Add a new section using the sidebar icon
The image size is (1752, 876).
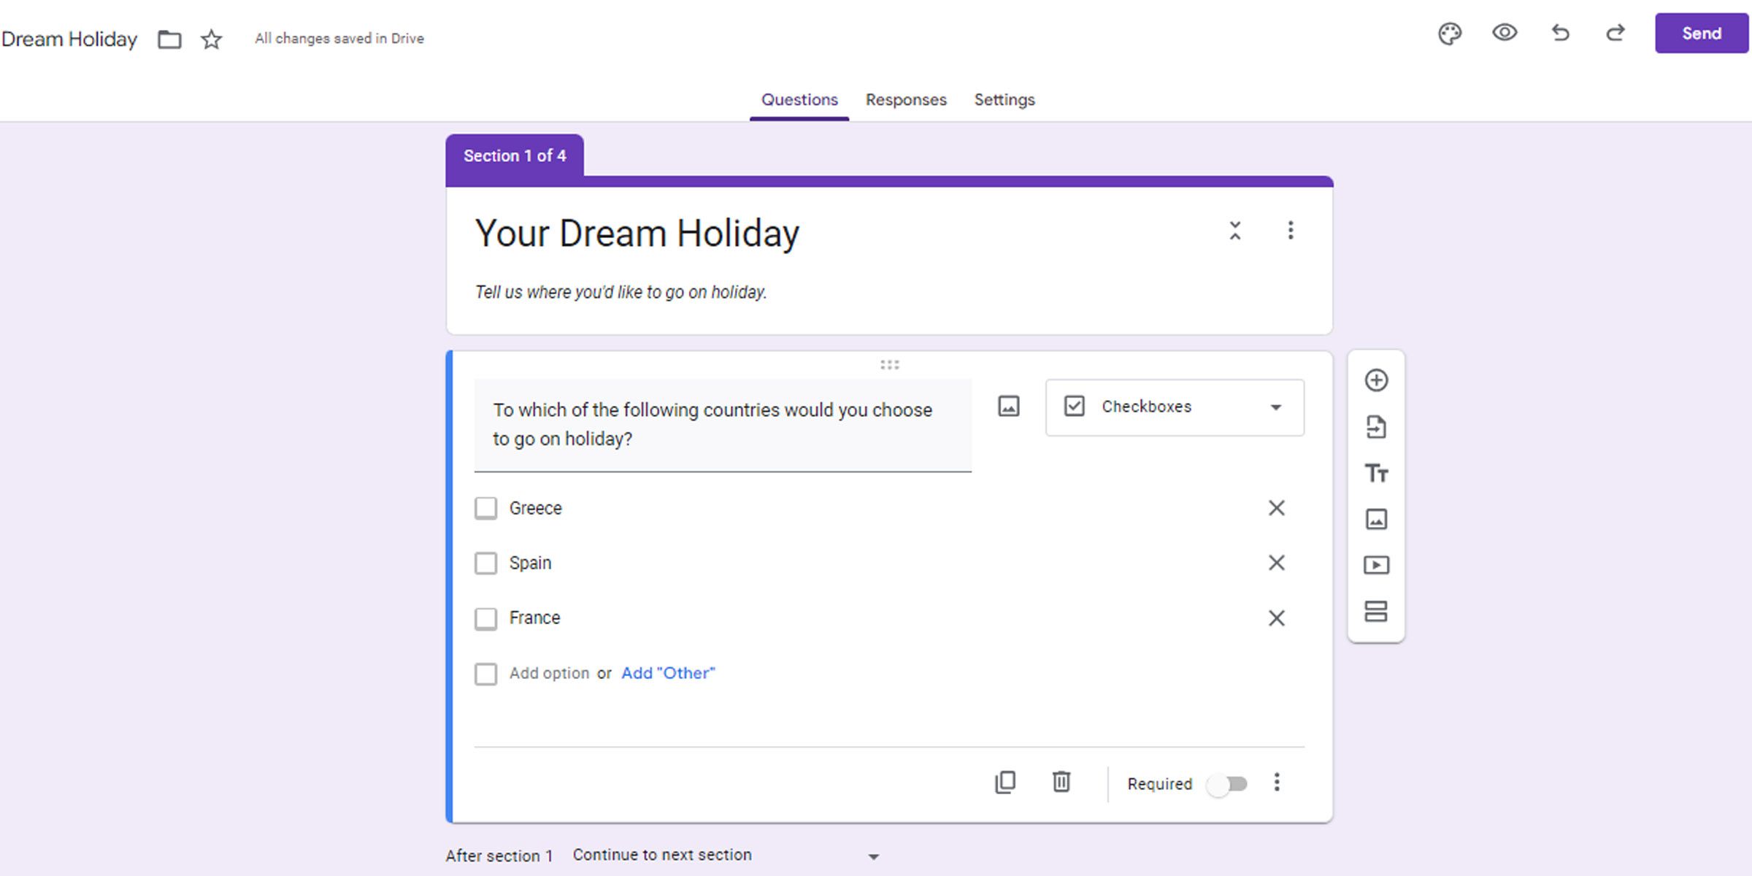point(1377,612)
